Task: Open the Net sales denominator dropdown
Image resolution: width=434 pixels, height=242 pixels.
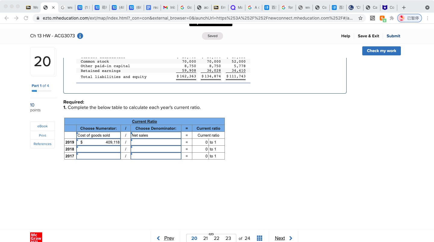Action: click(156, 135)
